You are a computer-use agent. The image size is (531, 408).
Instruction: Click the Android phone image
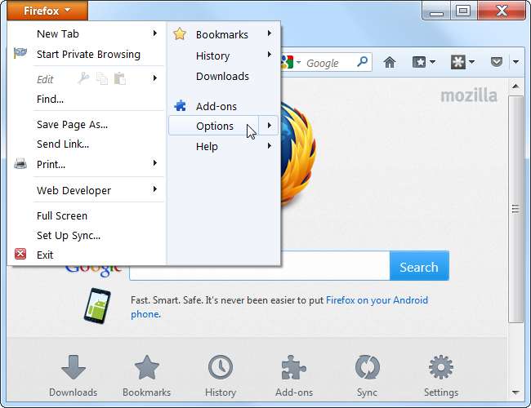point(97,306)
